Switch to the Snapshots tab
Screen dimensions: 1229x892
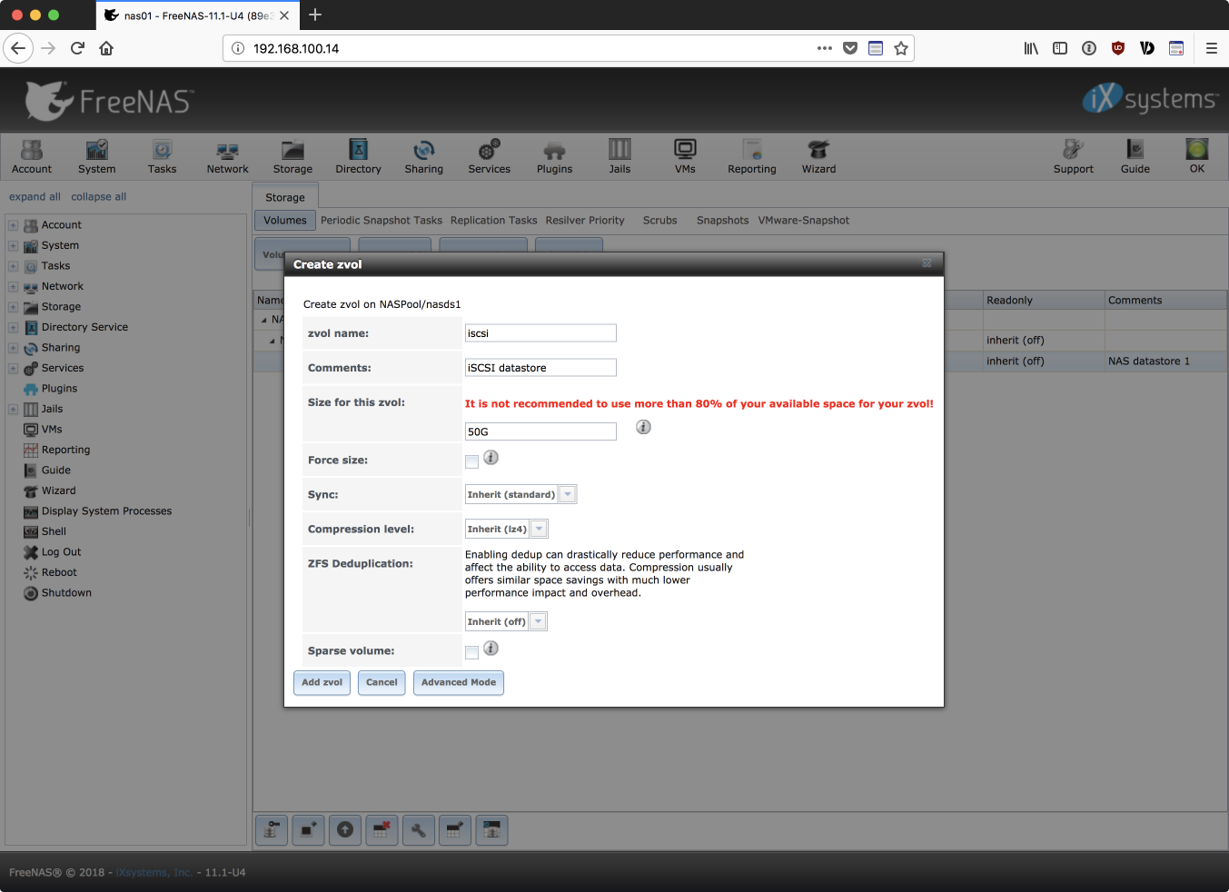tap(722, 221)
